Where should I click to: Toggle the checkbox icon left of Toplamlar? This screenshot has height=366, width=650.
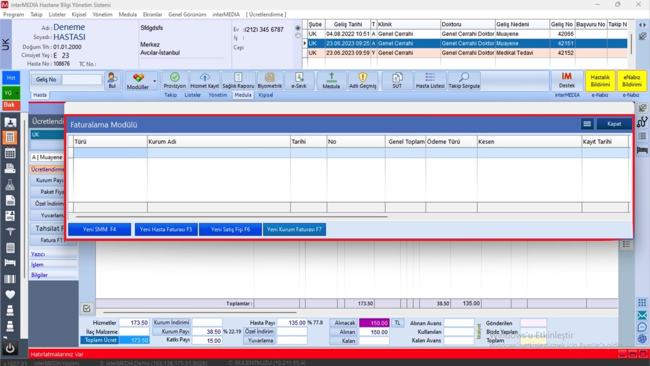(87, 308)
